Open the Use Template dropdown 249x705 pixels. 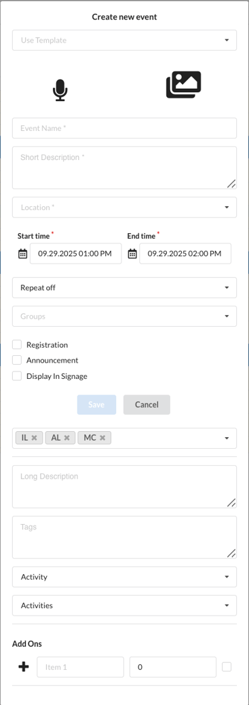click(x=124, y=40)
